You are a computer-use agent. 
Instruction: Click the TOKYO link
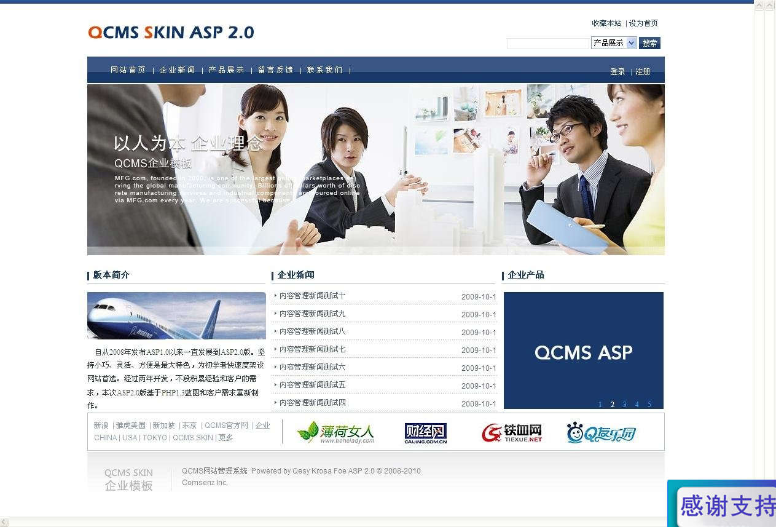coord(155,438)
